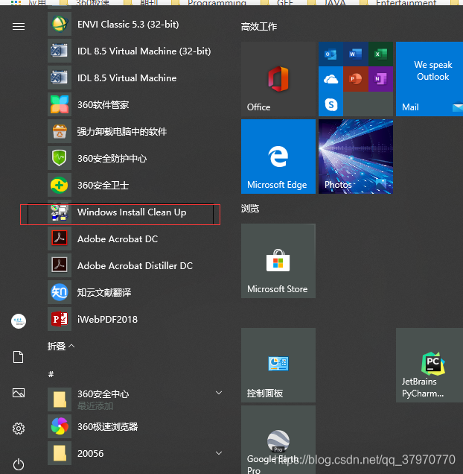
Task: Open OneDrive icon in Office tile group
Action: (x=331, y=79)
